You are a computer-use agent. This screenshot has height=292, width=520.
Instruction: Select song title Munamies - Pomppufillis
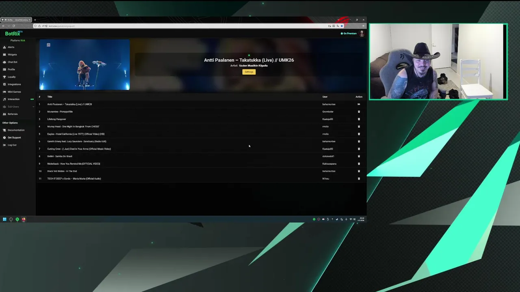tap(60, 112)
